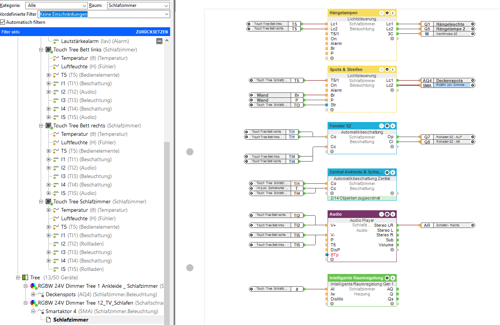
Task: Click the scroll-up arrow of the tree panel
Action: pos(167,40)
